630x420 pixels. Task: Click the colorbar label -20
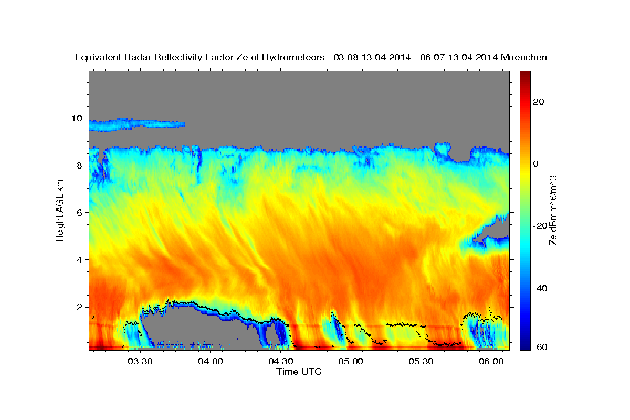click(x=540, y=226)
